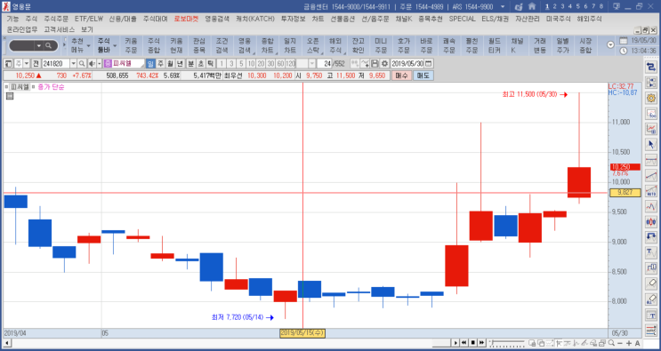The height and width of the screenshot is (351, 661).
Task: Click the A auto-fit icon at bottom right
Action: pyautogui.click(x=637, y=343)
